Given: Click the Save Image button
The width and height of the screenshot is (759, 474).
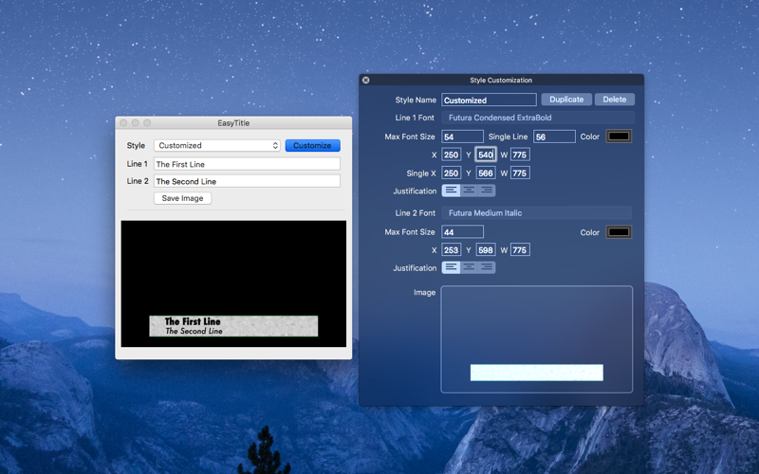Looking at the screenshot, I should pyautogui.click(x=182, y=198).
